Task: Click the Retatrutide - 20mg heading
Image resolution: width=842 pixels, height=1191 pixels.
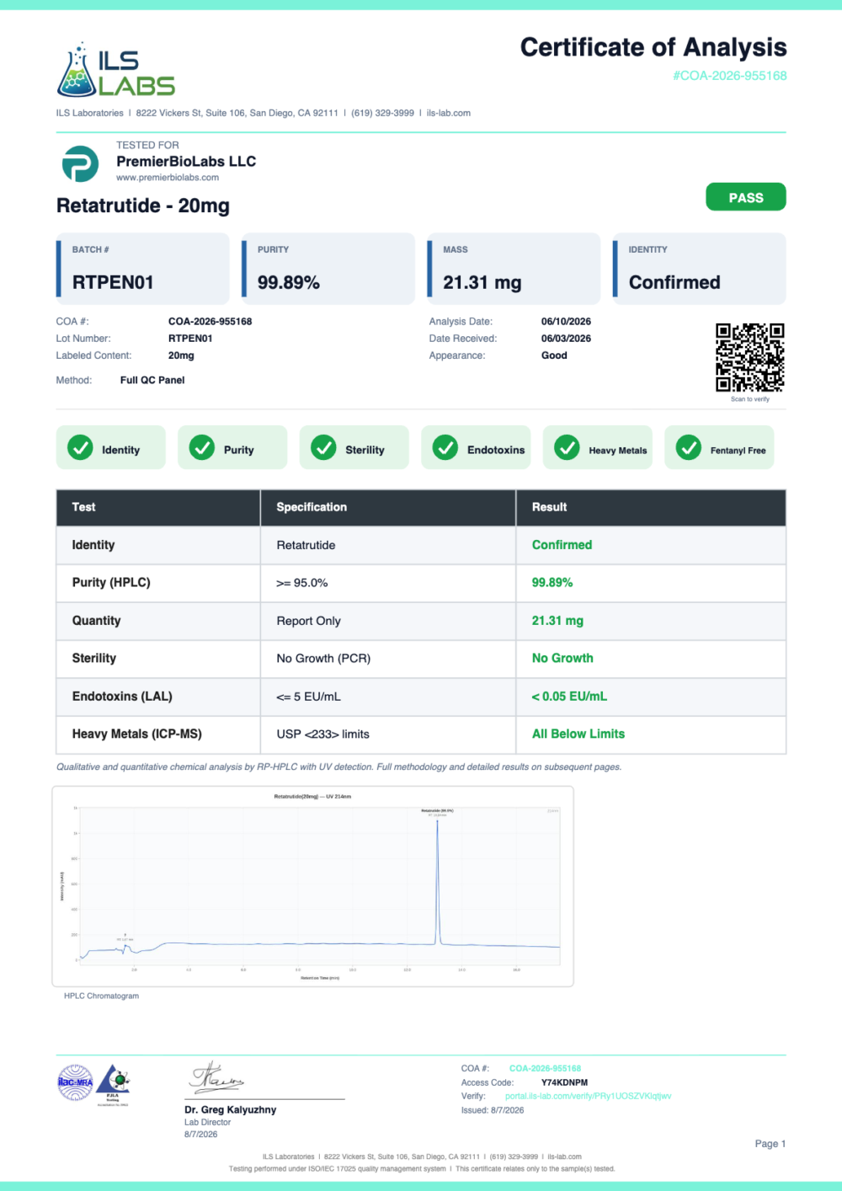Action: pyautogui.click(x=143, y=206)
